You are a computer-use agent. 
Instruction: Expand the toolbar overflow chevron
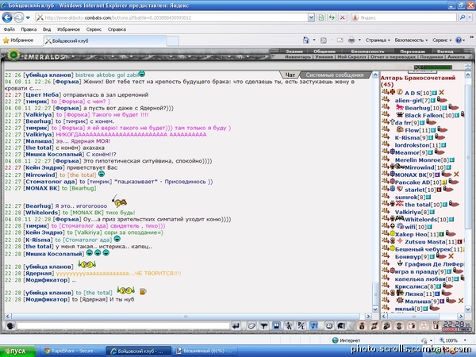coord(472,37)
